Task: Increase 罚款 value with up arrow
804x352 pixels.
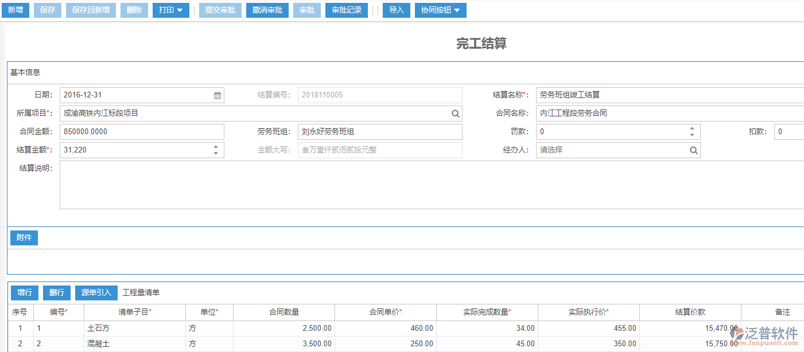Action: click(692, 128)
